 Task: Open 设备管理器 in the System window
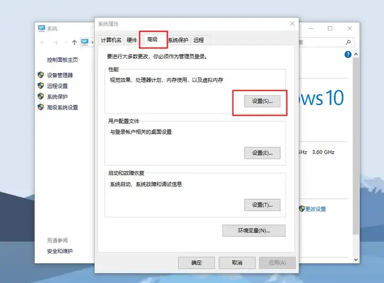coord(60,75)
